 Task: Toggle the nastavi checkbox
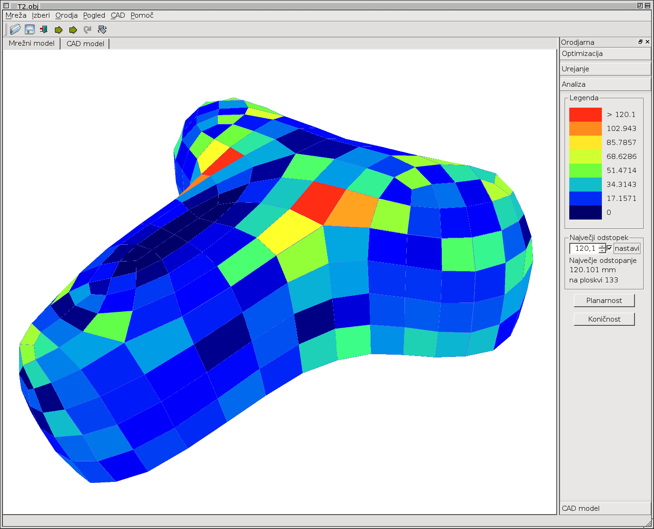click(610, 248)
